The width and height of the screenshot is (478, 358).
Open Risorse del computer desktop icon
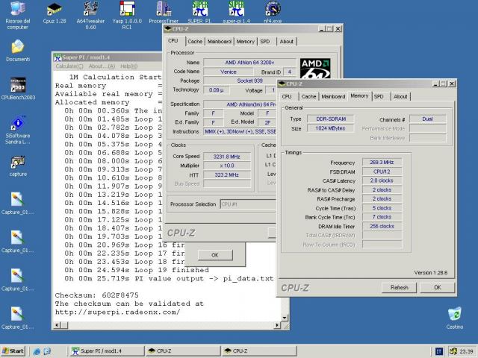pyautogui.click(x=18, y=15)
